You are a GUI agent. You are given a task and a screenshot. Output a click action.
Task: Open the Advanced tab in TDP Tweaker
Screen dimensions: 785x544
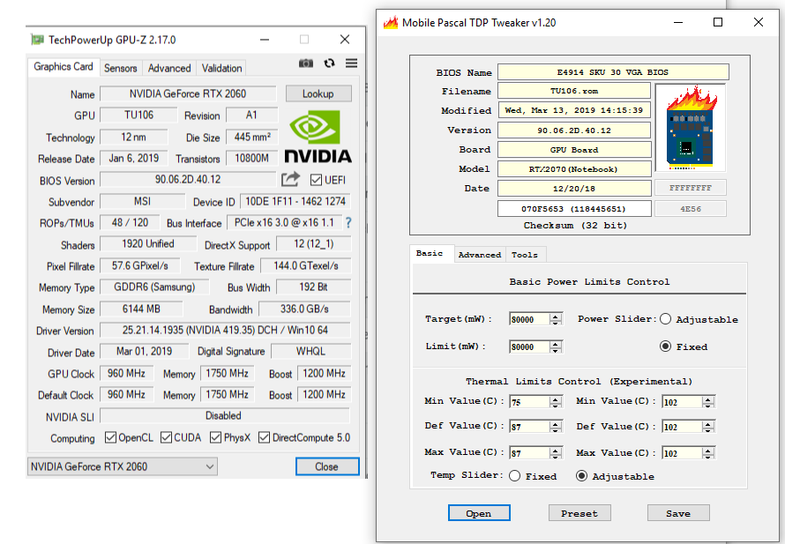[480, 255]
